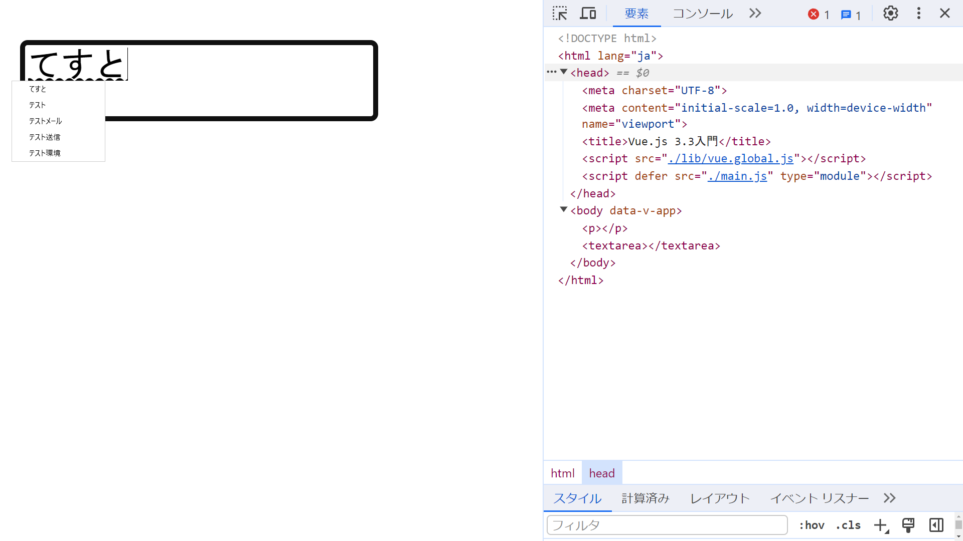Screen dimensions: 963x541
Task: Click the blue issues message icon
Action: tap(846, 15)
